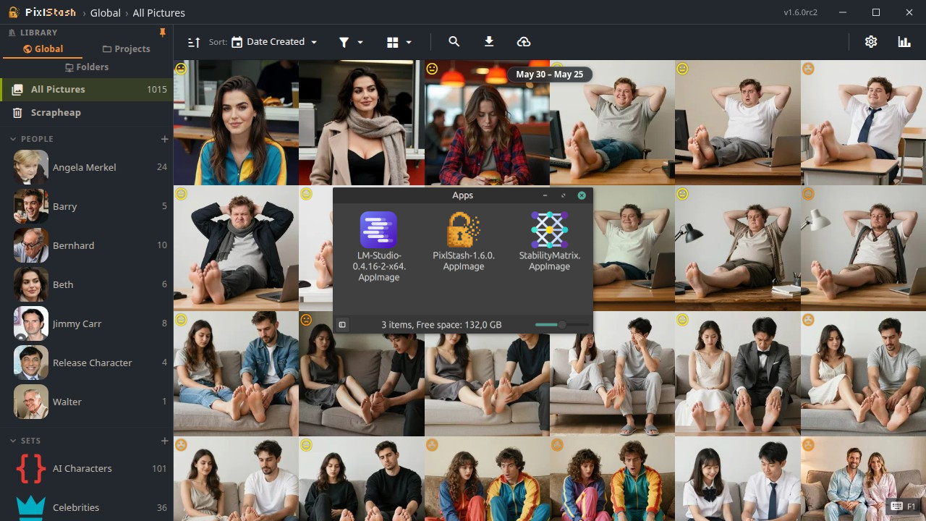Open the couple in tuxedo and dress photo
This screenshot has height=521, width=926.
(738, 373)
